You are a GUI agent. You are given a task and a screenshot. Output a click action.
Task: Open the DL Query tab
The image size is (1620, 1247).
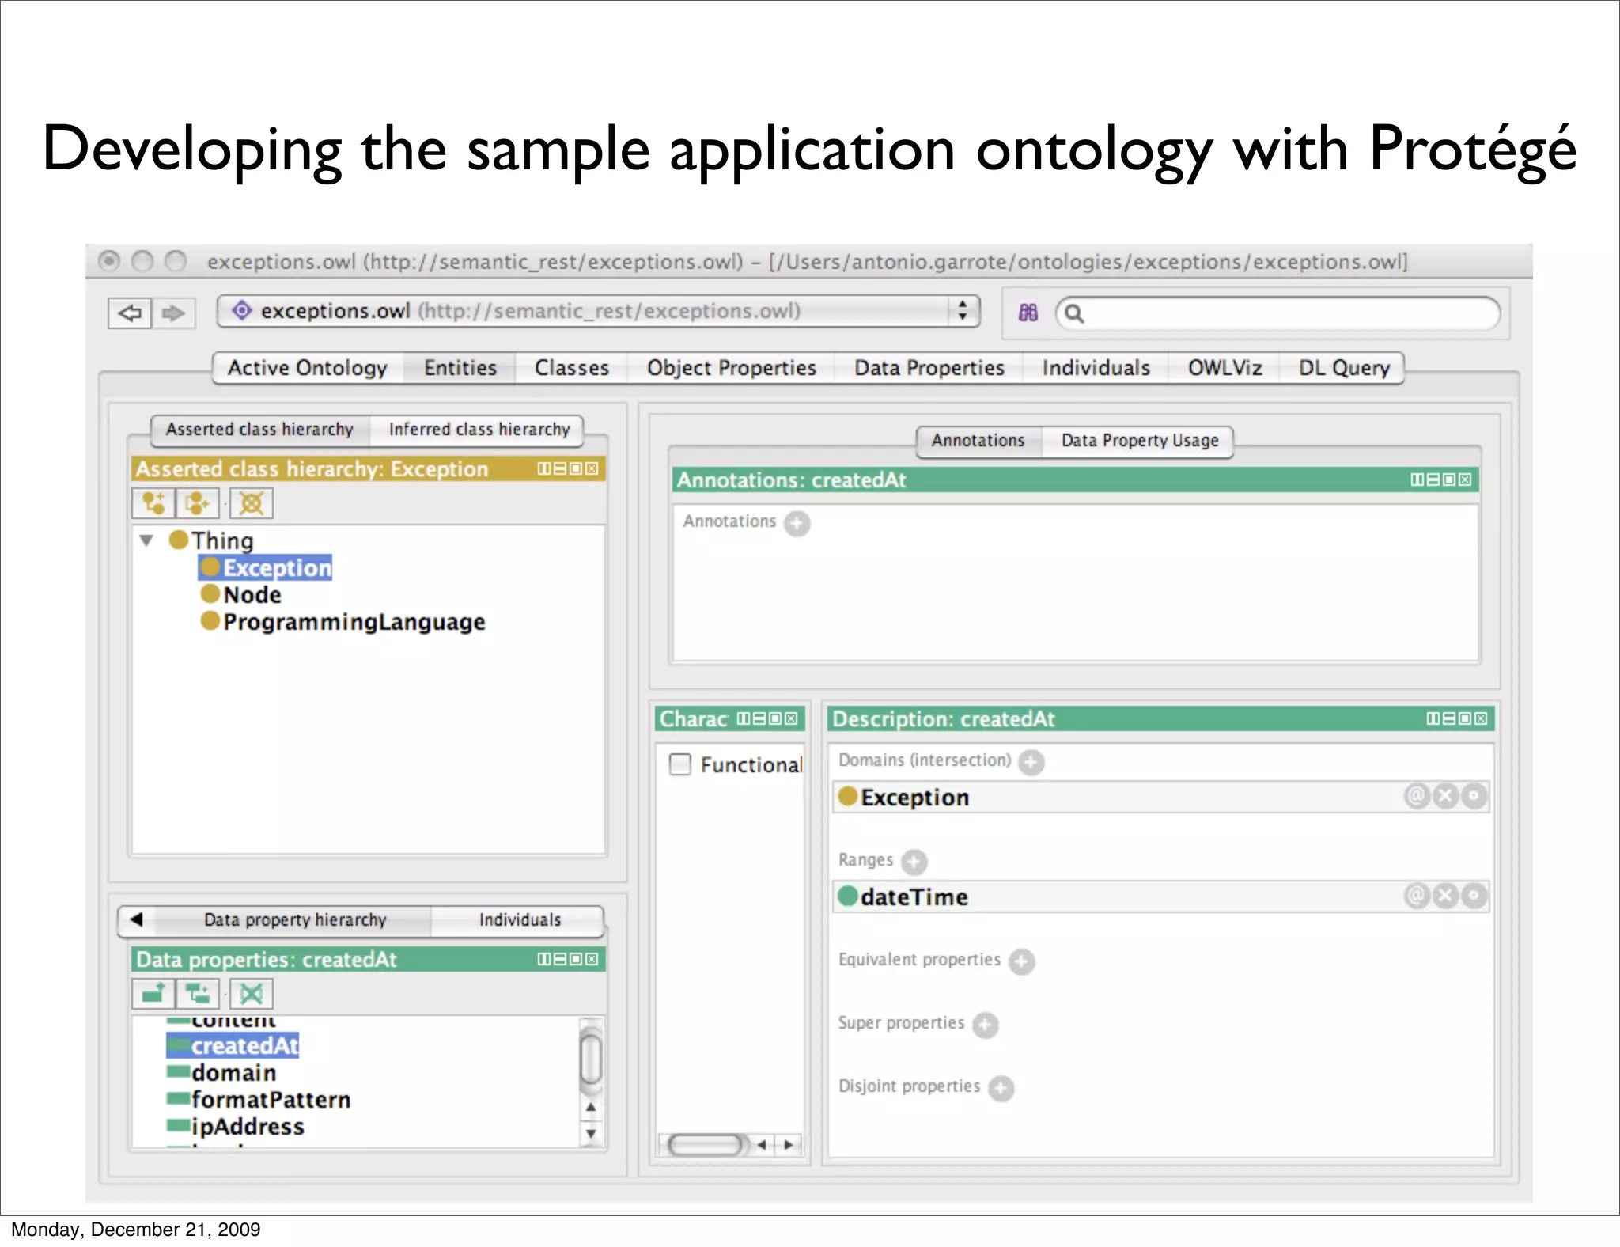click(1344, 368)
